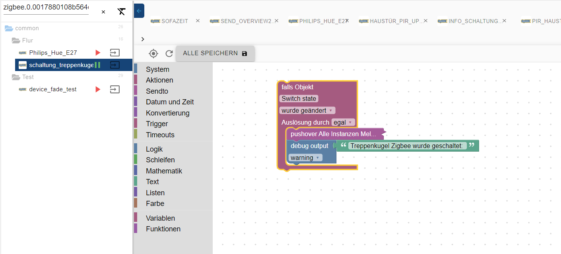Viewport: 561px width, 254px height.
Task: Collapse side panel with blue arrow
Action: (139, 11)
